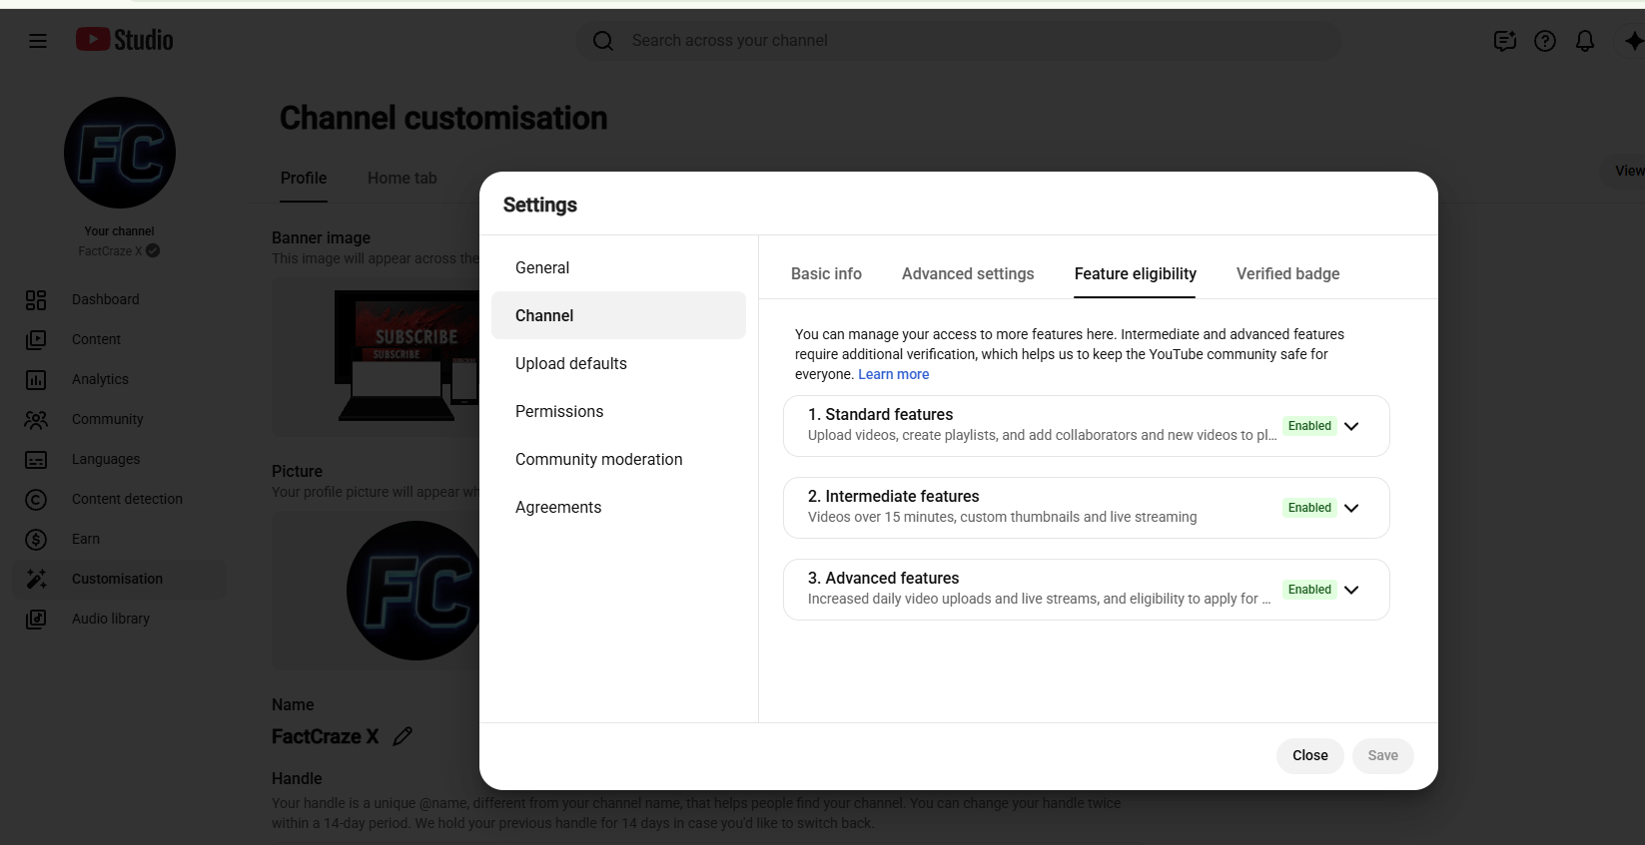The width and height of the screenshot is (1645, 845).
Task: Click the Learn more link
Action: tap(893, 374)
